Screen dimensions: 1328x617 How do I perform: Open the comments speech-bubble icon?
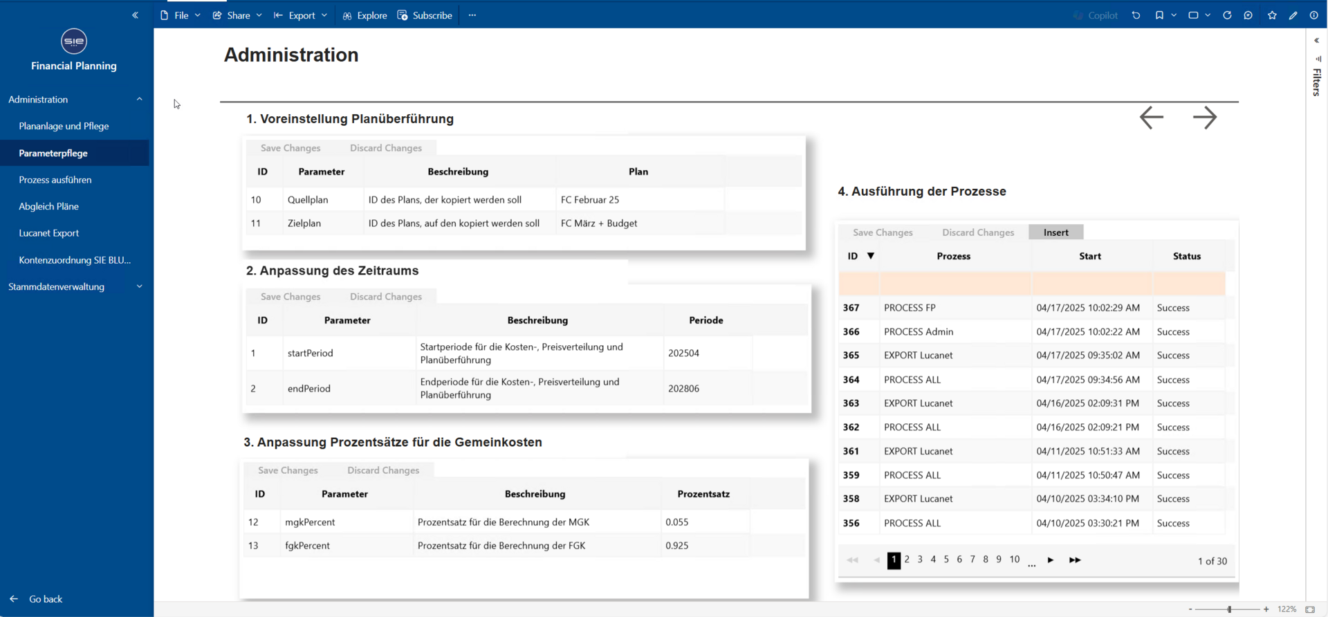(x=1248, y=15)
